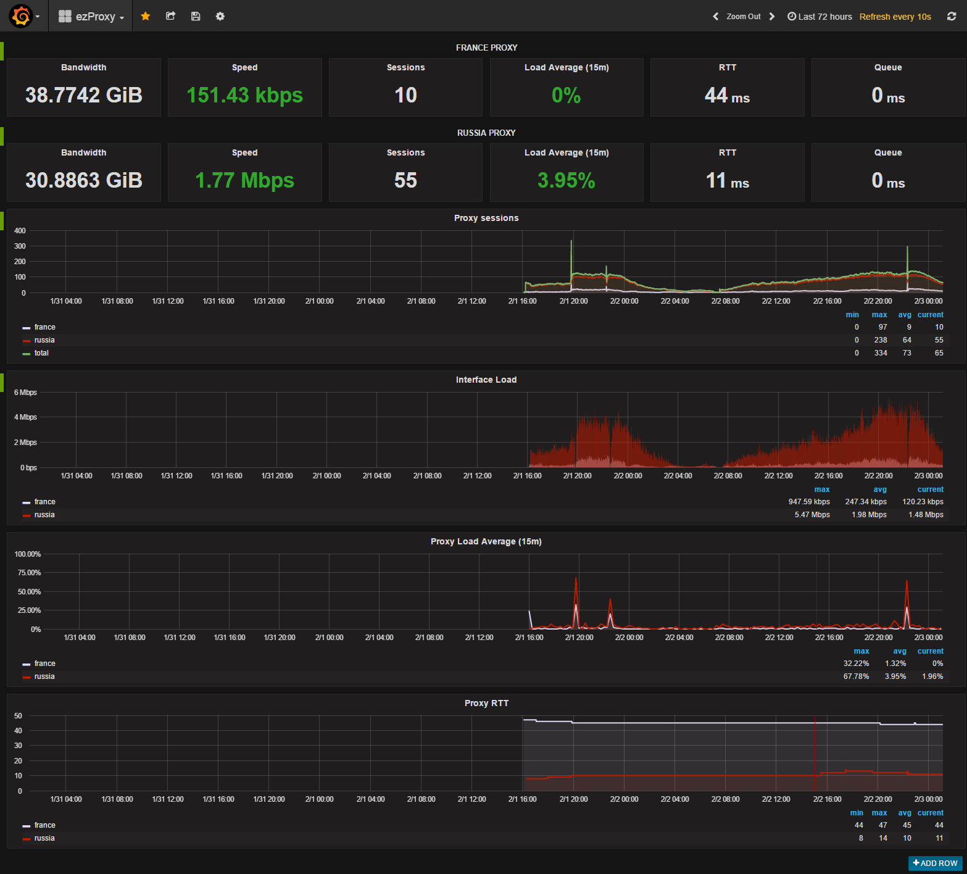The image size is (967, 874).
Task: Open Russia Sessions panel title menu
Action: (405, 152)
